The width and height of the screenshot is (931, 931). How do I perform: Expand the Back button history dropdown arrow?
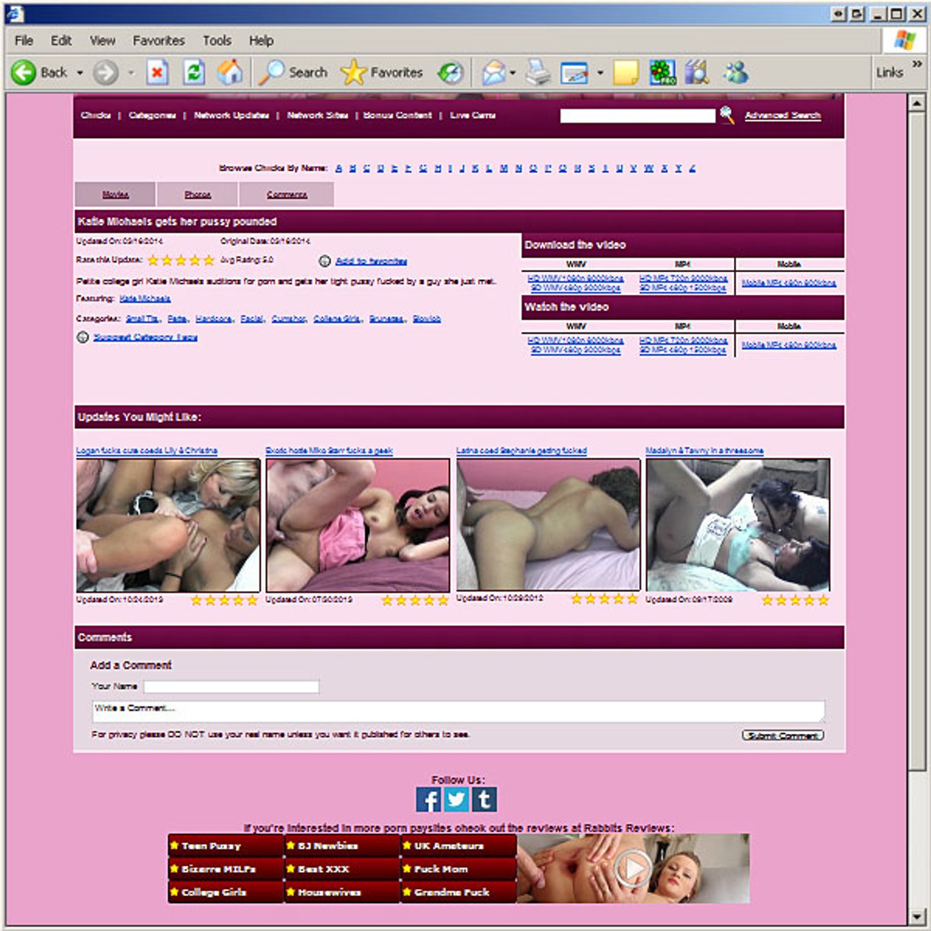80,72
